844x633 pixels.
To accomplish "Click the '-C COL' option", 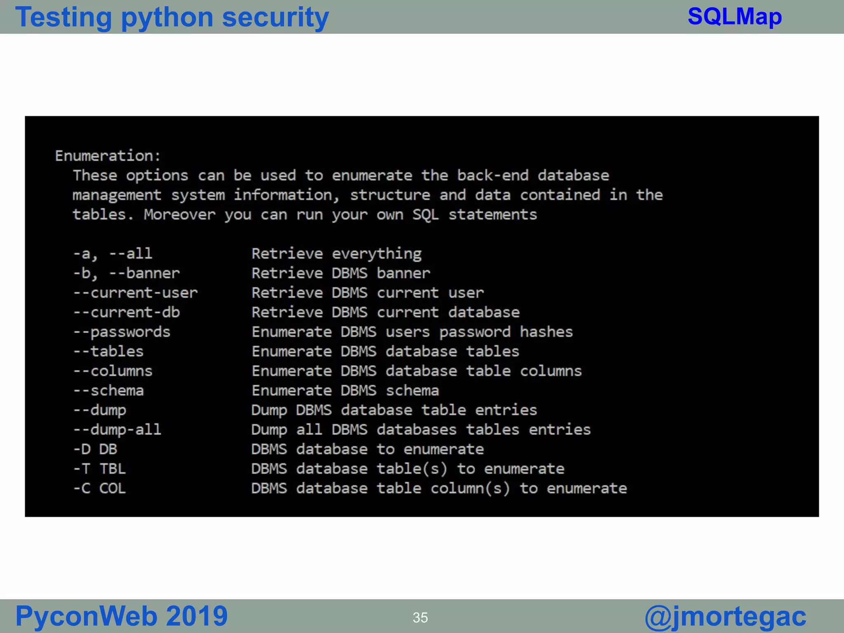I will 100,488.
